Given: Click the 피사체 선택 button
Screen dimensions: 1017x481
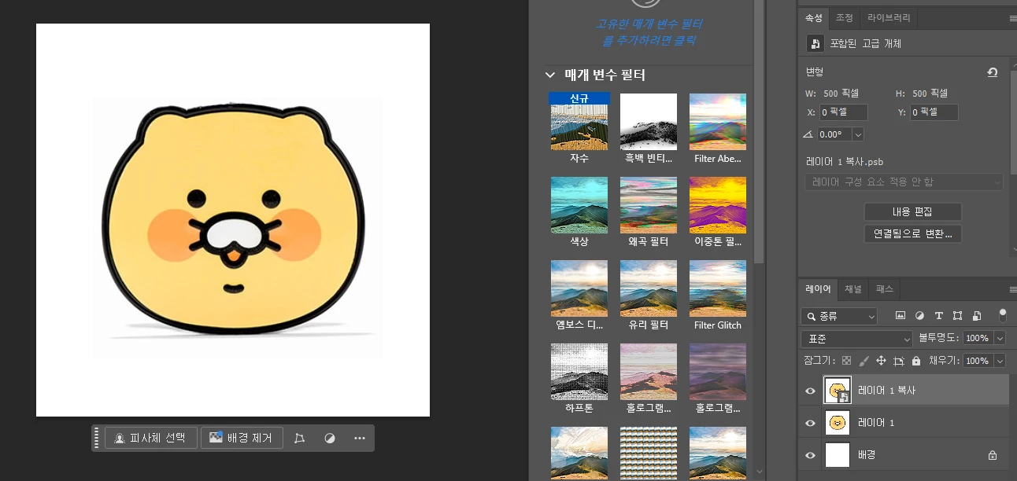Looking at the screenshot, I should 151,438.
